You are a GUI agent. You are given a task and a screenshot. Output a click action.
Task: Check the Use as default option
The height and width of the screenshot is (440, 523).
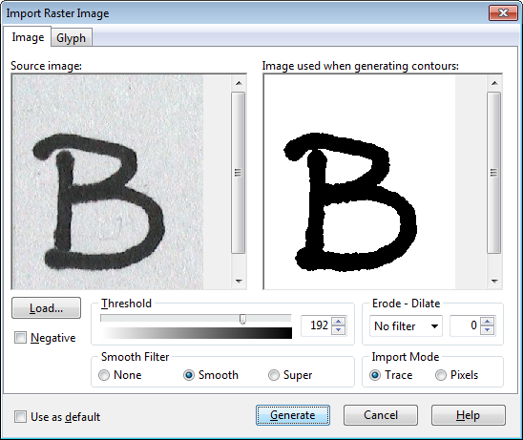pos(20,417)
